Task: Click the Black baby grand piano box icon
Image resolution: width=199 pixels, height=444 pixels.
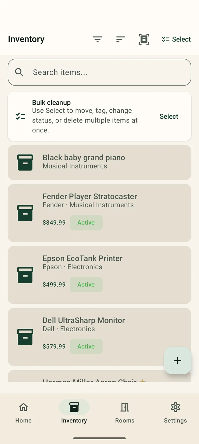Action: (25, 162)
